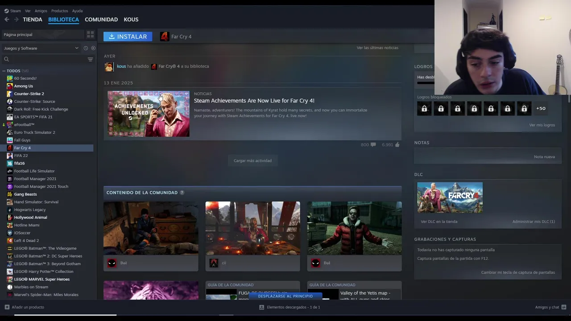Open Far Cry 4 DLC thumbnail

tap(450, 198)
